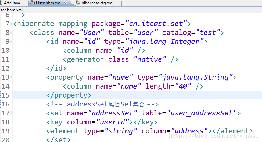Click the set name value "addressSet"
The width and height of the screenshot is (262, 142).
[112, 113]
